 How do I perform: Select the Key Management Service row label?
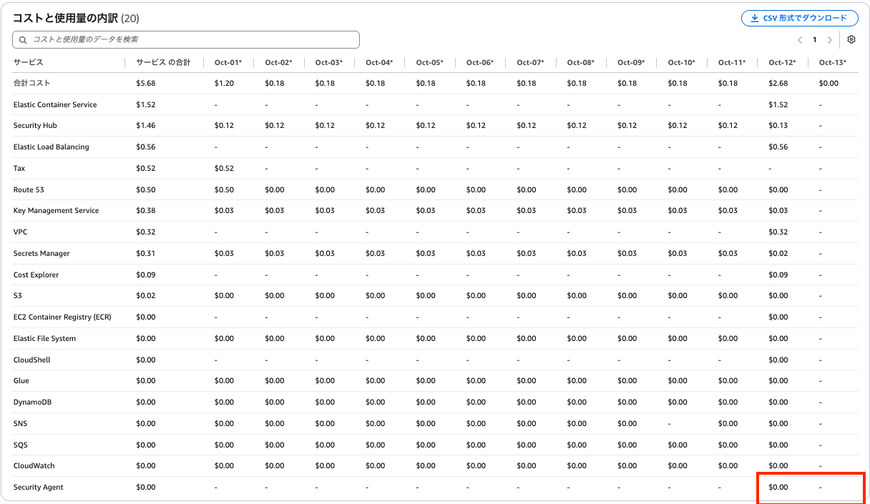(x=57, y=211)
